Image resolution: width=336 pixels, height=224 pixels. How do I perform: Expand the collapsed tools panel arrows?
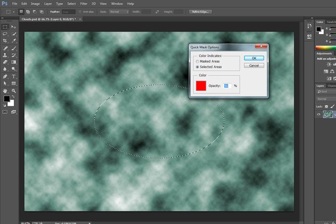[2, 18]
